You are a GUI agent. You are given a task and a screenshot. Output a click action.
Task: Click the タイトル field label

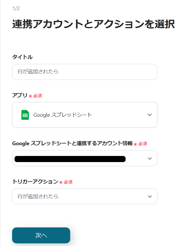[22, 57]
